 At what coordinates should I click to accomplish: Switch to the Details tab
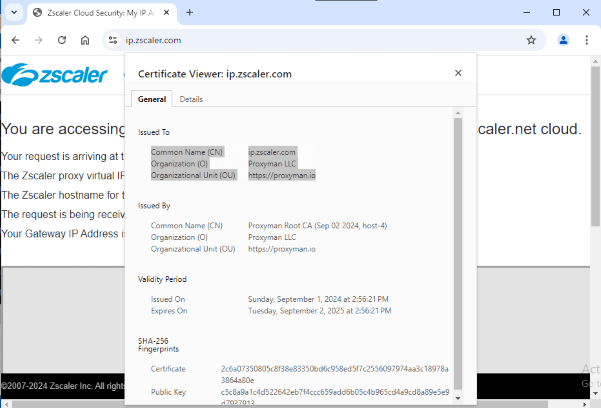click(191, 99)
